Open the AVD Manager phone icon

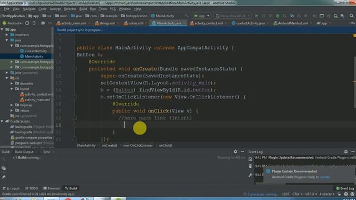[x=335, y=16]
